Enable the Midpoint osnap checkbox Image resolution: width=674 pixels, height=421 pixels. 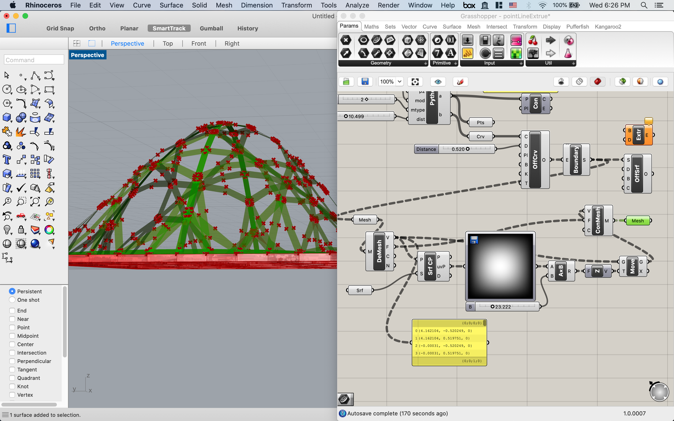pyautogui.click(x=12, y=336)
